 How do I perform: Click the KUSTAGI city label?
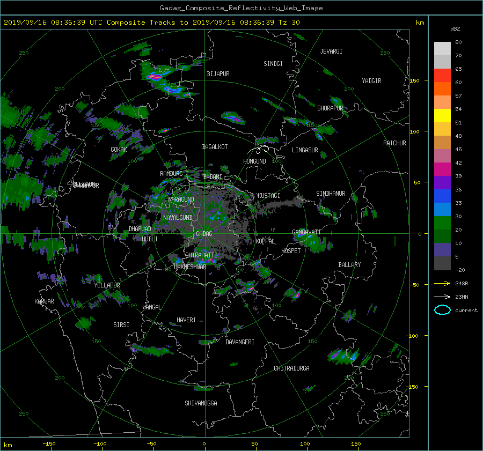tap(269, 196)
